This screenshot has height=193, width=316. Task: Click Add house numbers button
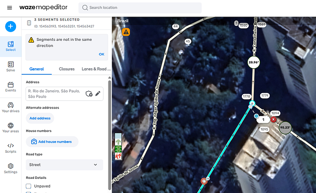(52, 142)
